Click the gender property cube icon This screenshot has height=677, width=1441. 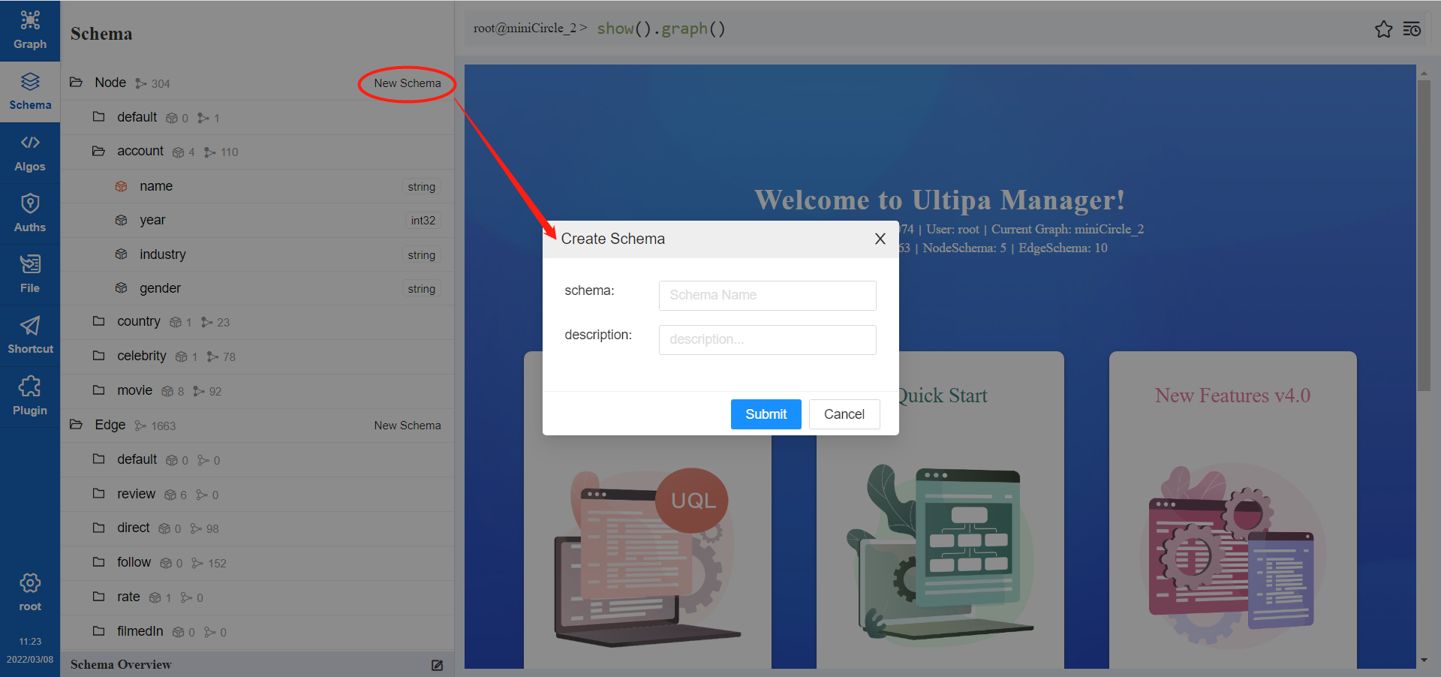pos(121,288)
